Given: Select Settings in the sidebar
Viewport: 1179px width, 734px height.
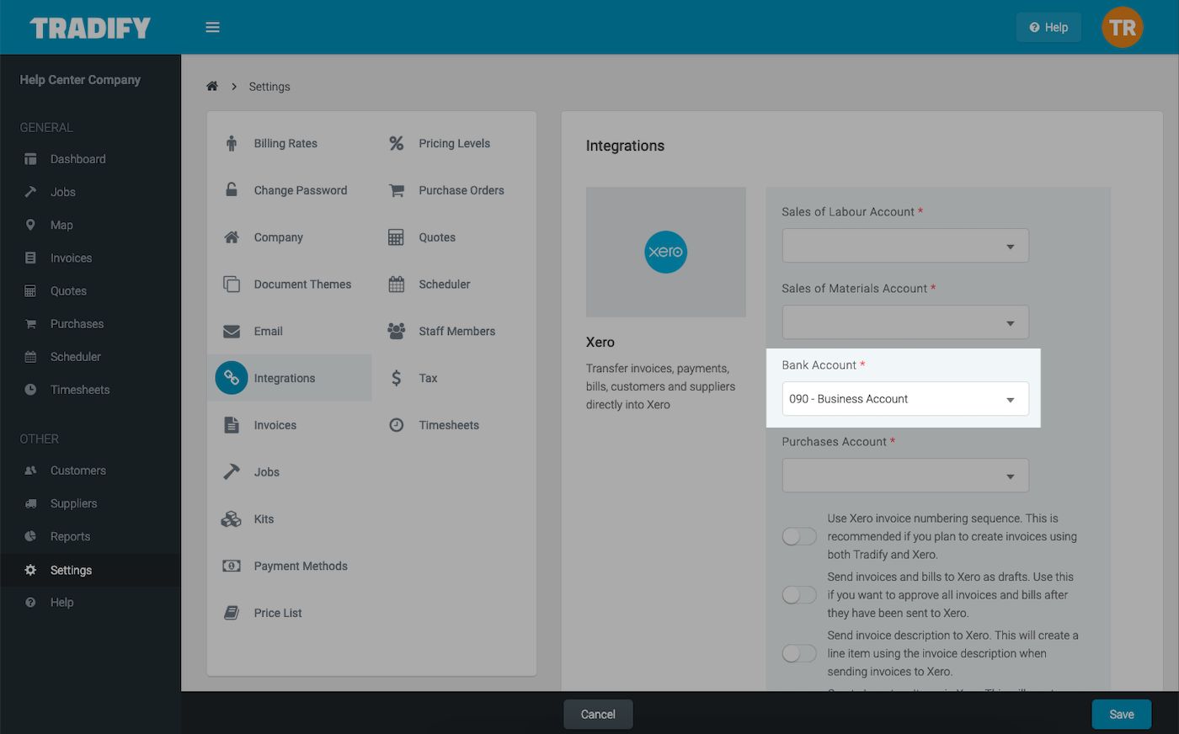Looking at the screenshot, I should pyautogui.click(x=90, y=570).
